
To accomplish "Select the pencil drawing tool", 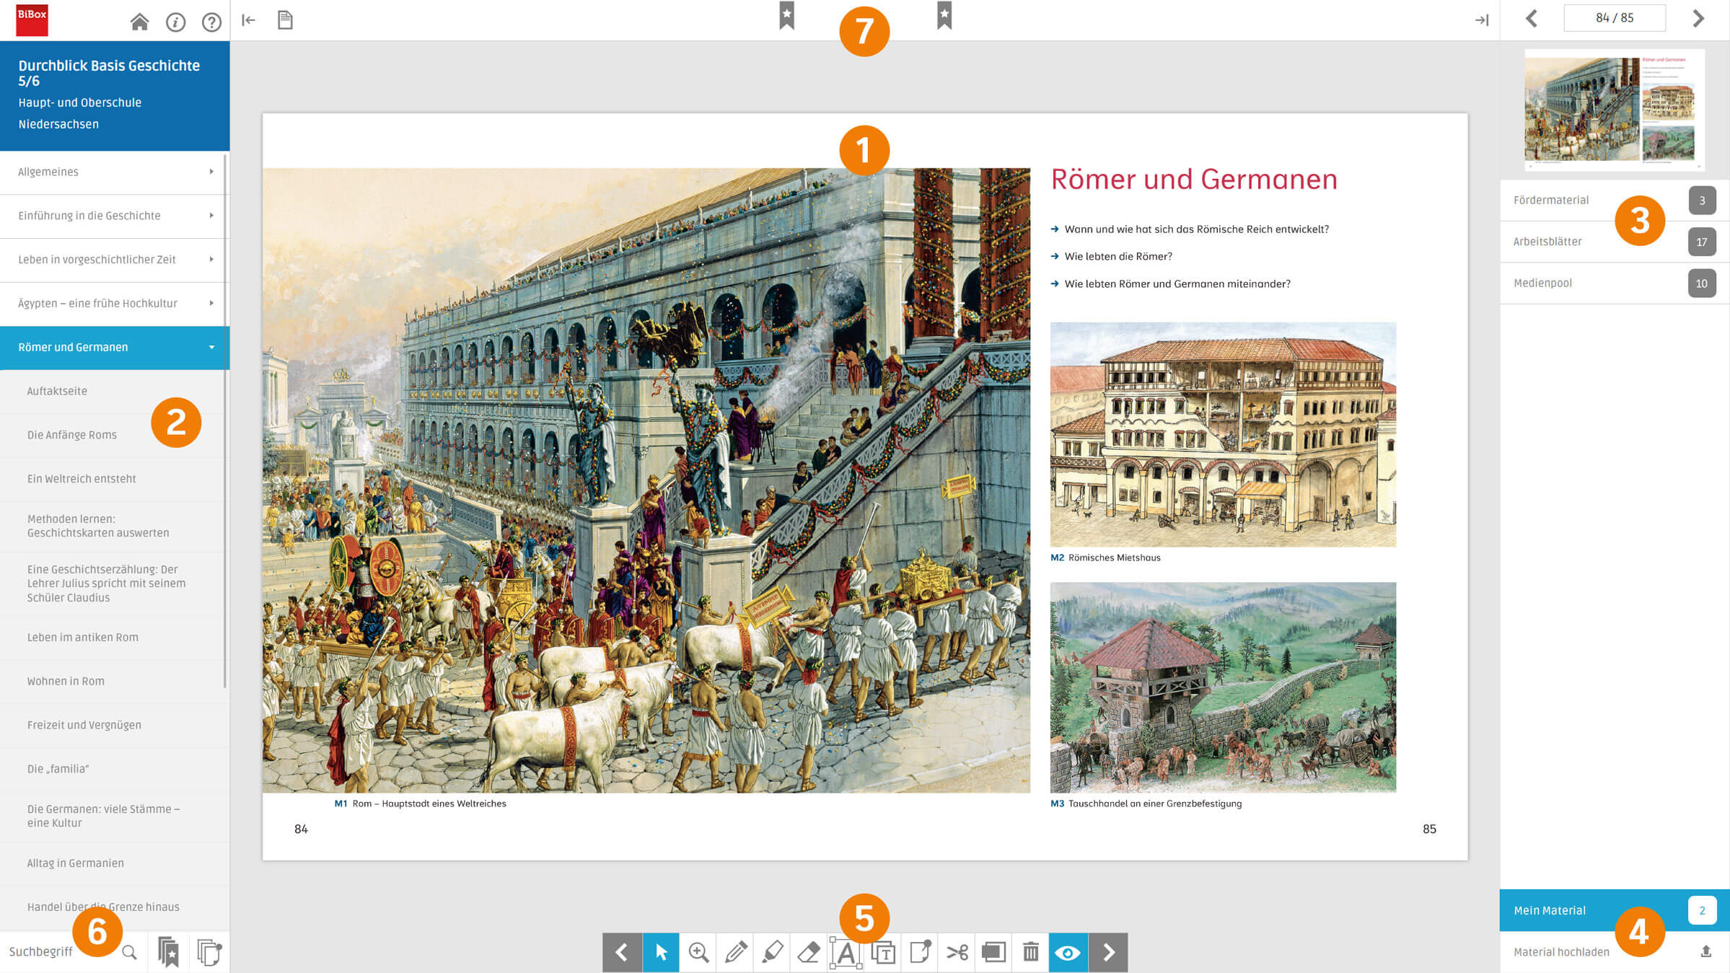I will pyautogui.click(x=735, y=952).
